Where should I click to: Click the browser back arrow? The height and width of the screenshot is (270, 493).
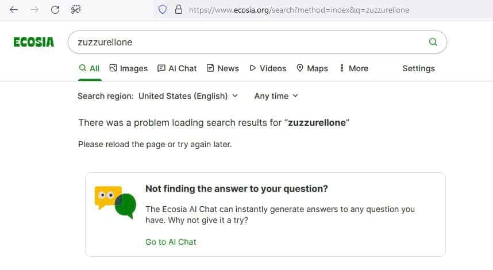coord(14,10)
